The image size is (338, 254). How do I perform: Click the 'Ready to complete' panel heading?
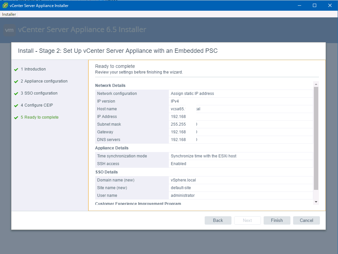pyautogui.click(x=115, y=66)
